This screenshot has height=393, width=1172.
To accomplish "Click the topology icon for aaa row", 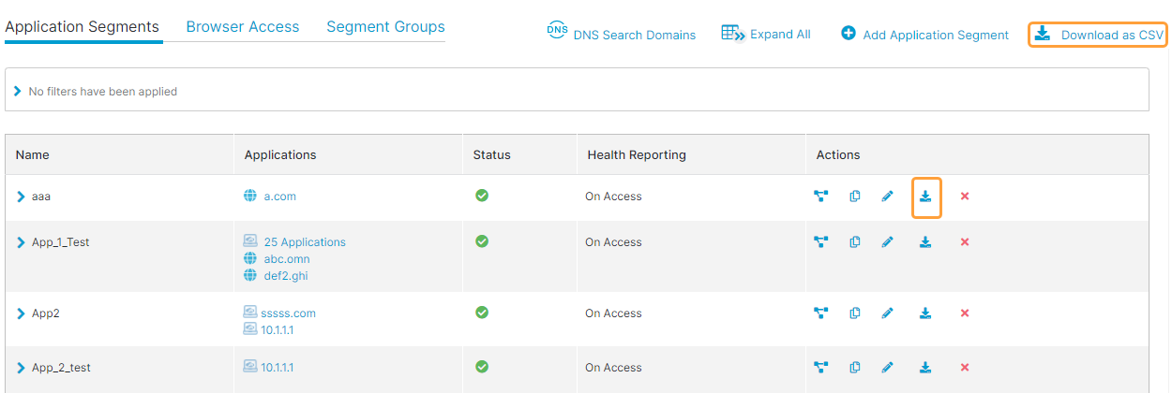I will tap(820, 196).
